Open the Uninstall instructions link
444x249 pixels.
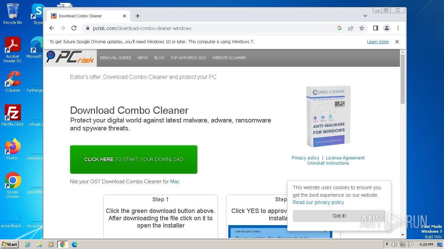328,163
